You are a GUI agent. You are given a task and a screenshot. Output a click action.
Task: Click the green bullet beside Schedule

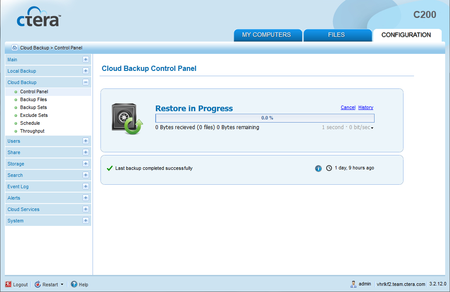pyautogui.click(x=16, y=123)
